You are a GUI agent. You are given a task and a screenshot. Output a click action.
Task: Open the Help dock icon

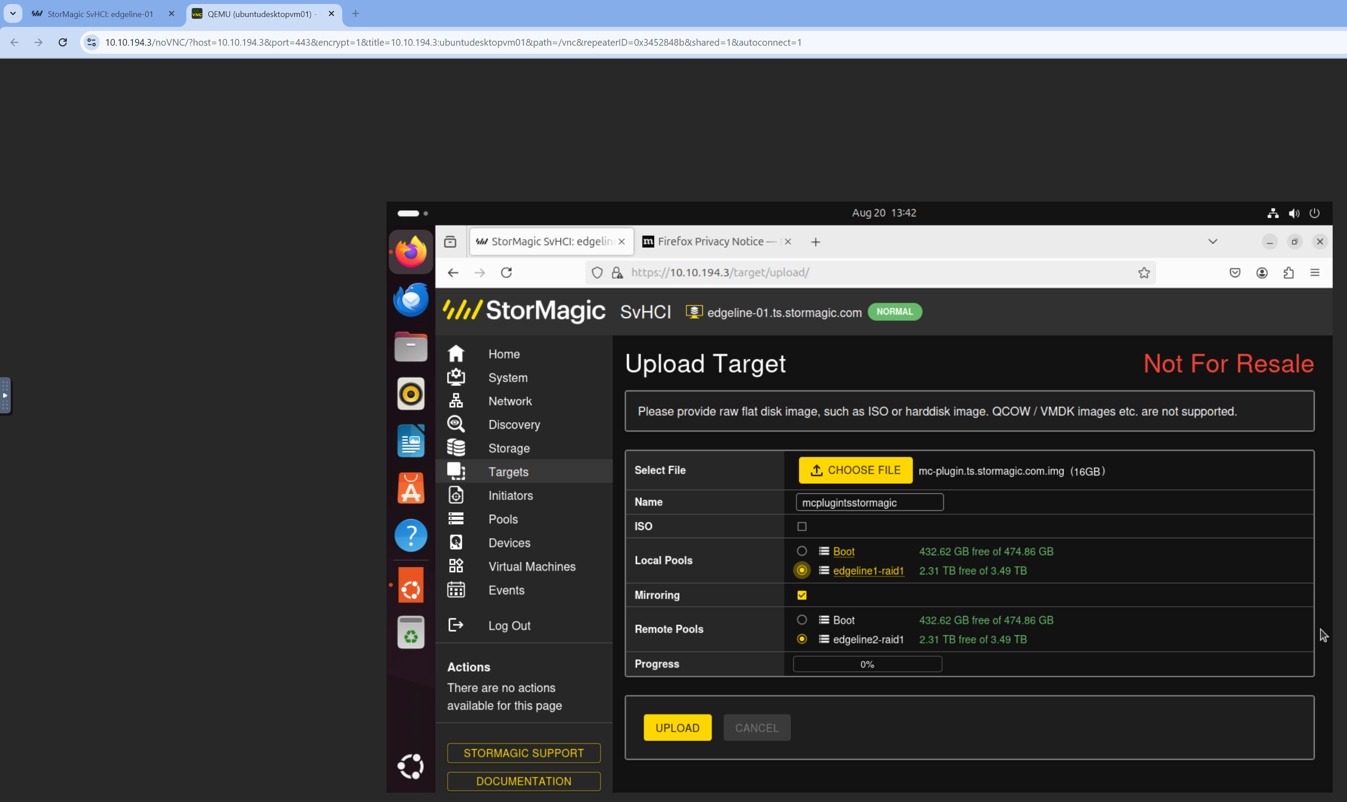click(411, 535)
